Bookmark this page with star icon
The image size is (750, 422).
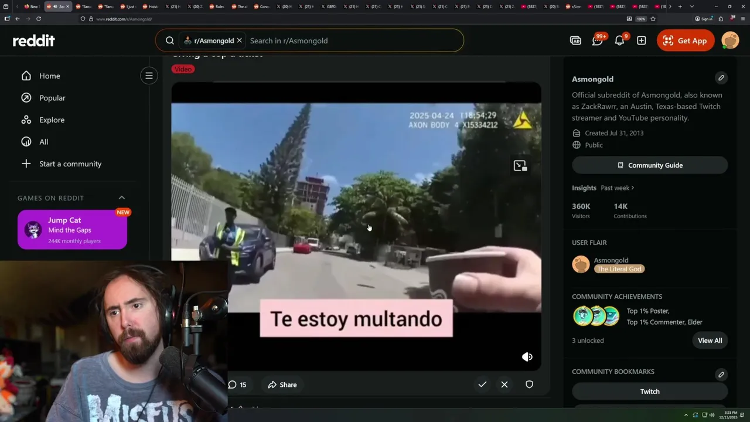[x=653, y=19]
